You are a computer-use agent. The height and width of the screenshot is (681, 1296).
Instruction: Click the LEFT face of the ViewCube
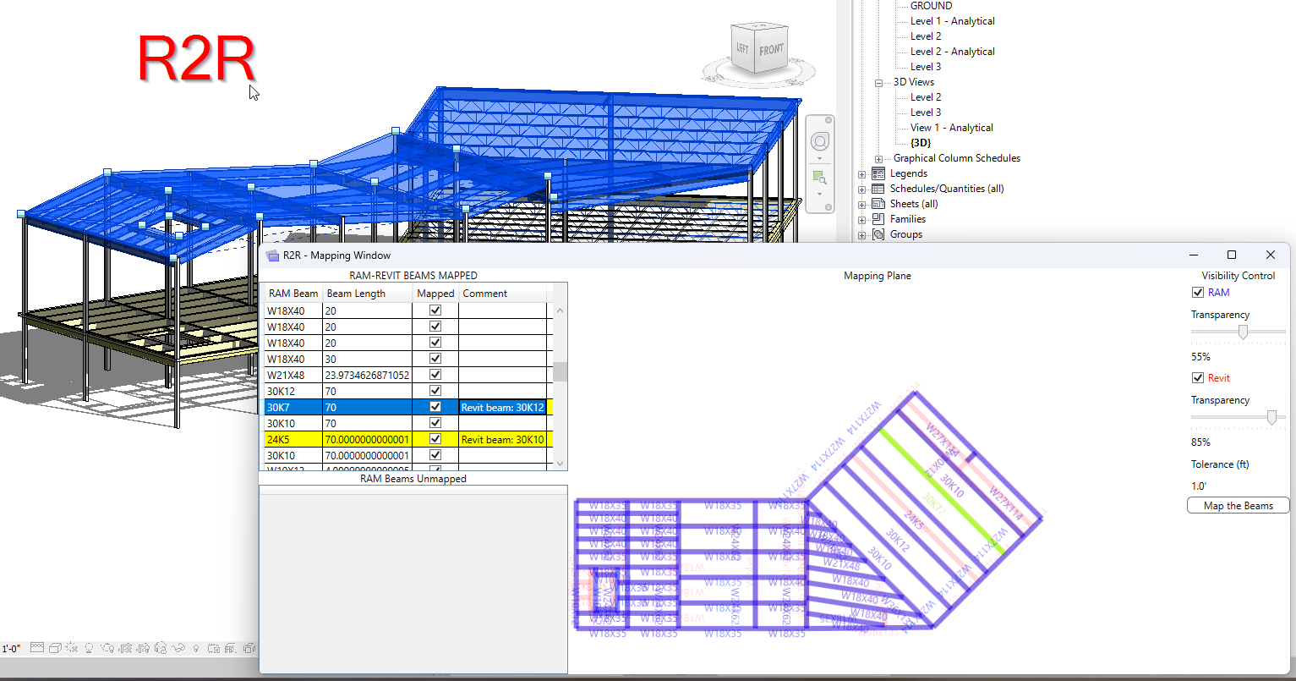pos(742,49)
